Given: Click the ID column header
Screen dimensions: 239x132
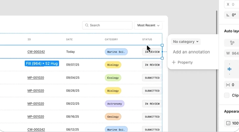Looking at the screenshot, I should [29, 39].
